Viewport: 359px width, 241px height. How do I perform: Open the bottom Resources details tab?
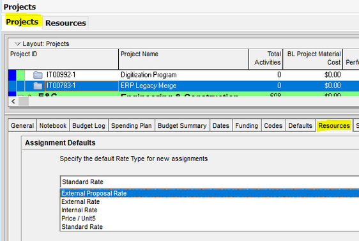[334, 125]
